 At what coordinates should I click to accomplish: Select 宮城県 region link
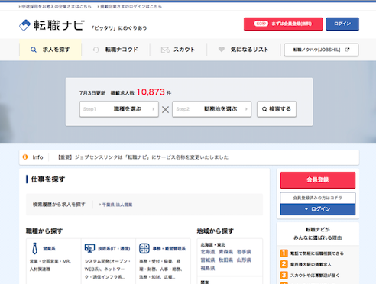click(x=208, y=260)
